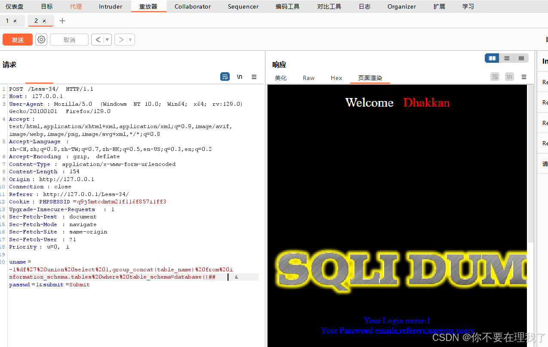Screen dimensions: 548x347
Task: Click the 发送 (Send) button
Action: (x=18, y=40)
